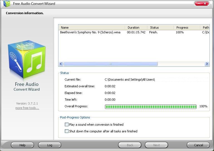This screenshot has width=214, height=151.
Task: Click the Status column header
Action: coord(161,28)
